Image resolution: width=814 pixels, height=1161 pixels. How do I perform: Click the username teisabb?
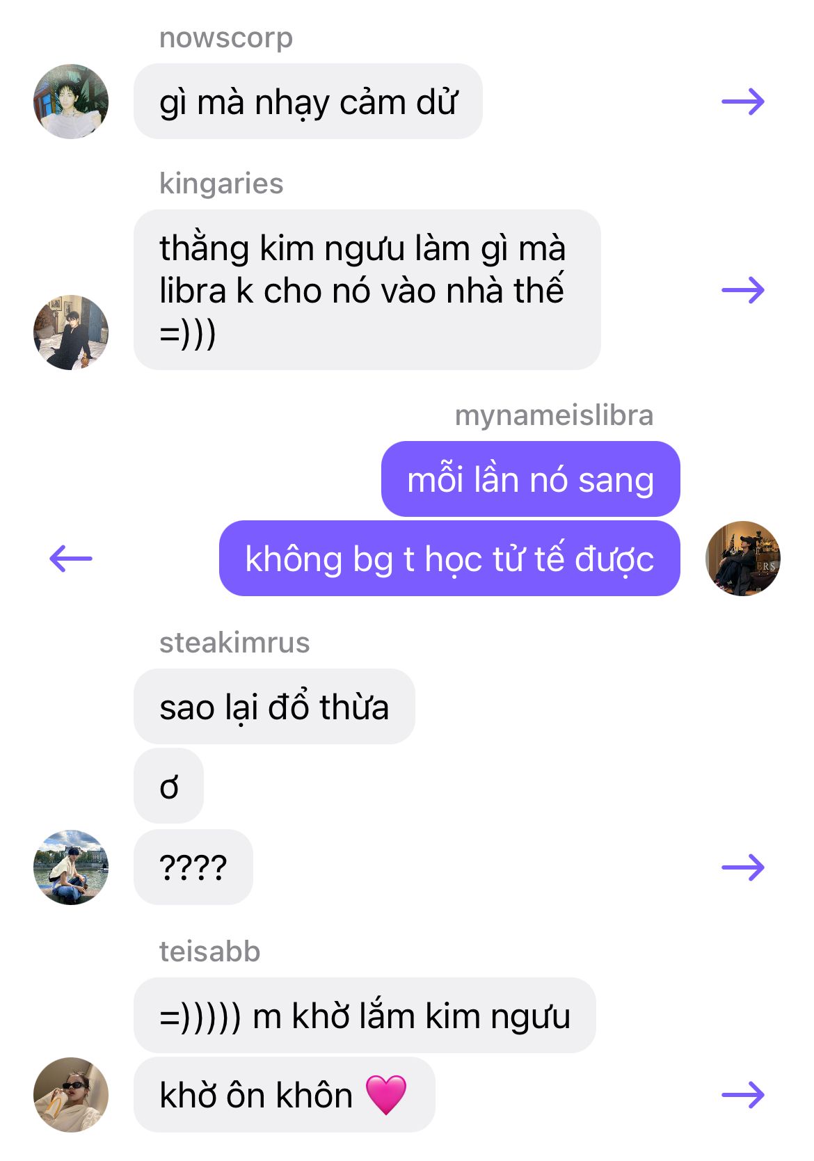pyautogui.click(x=210, y=952)
